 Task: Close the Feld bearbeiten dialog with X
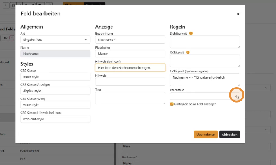238,14
